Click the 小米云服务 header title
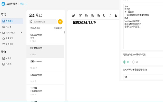 click(11, 4)
